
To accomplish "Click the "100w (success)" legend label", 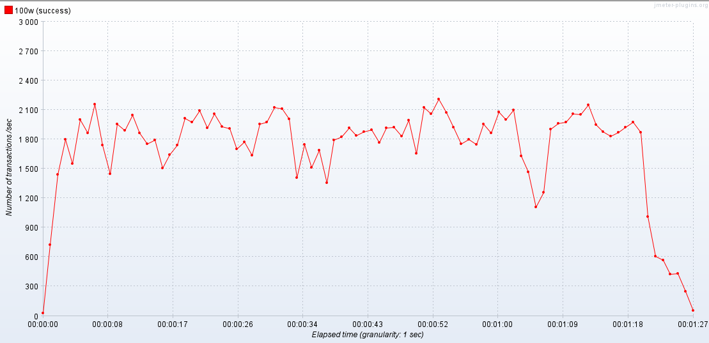I will click(42, 11).
